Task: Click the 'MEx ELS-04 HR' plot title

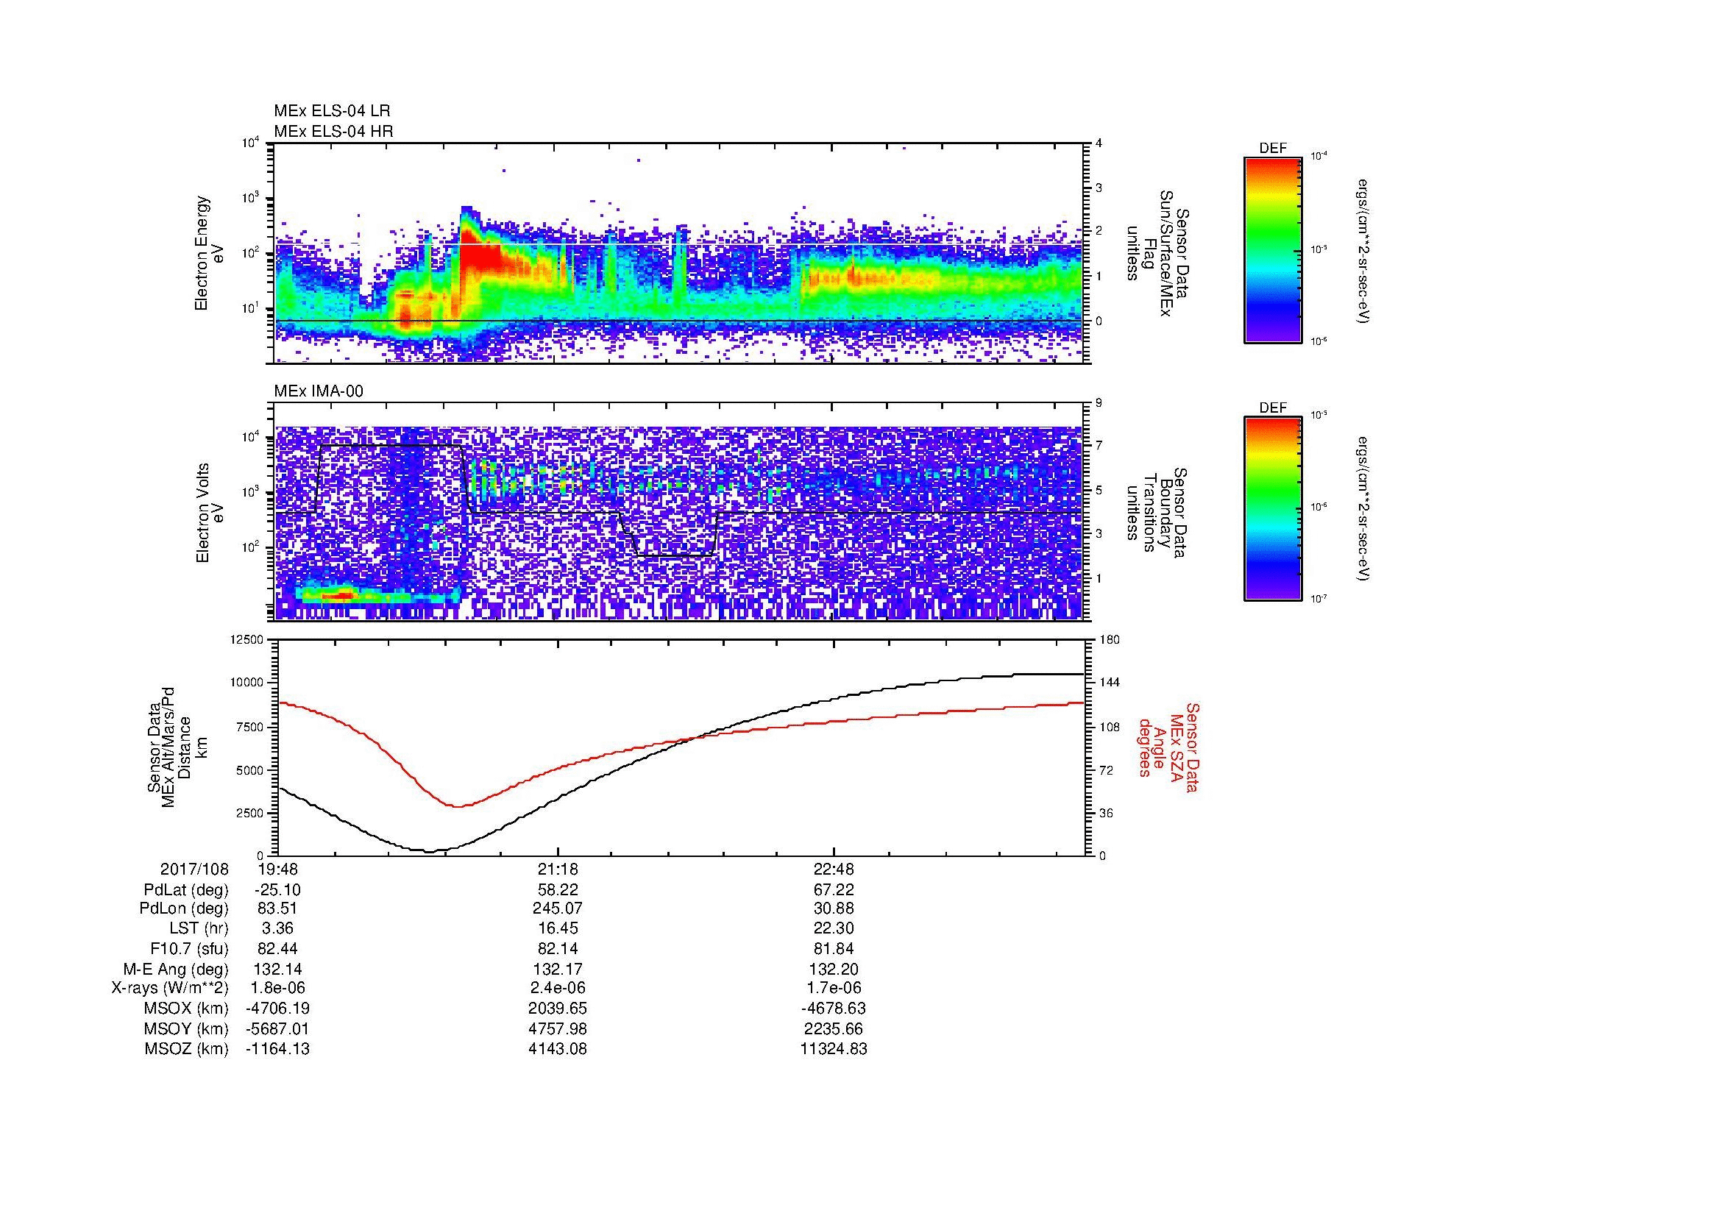Action: click(x=333, y=131)
